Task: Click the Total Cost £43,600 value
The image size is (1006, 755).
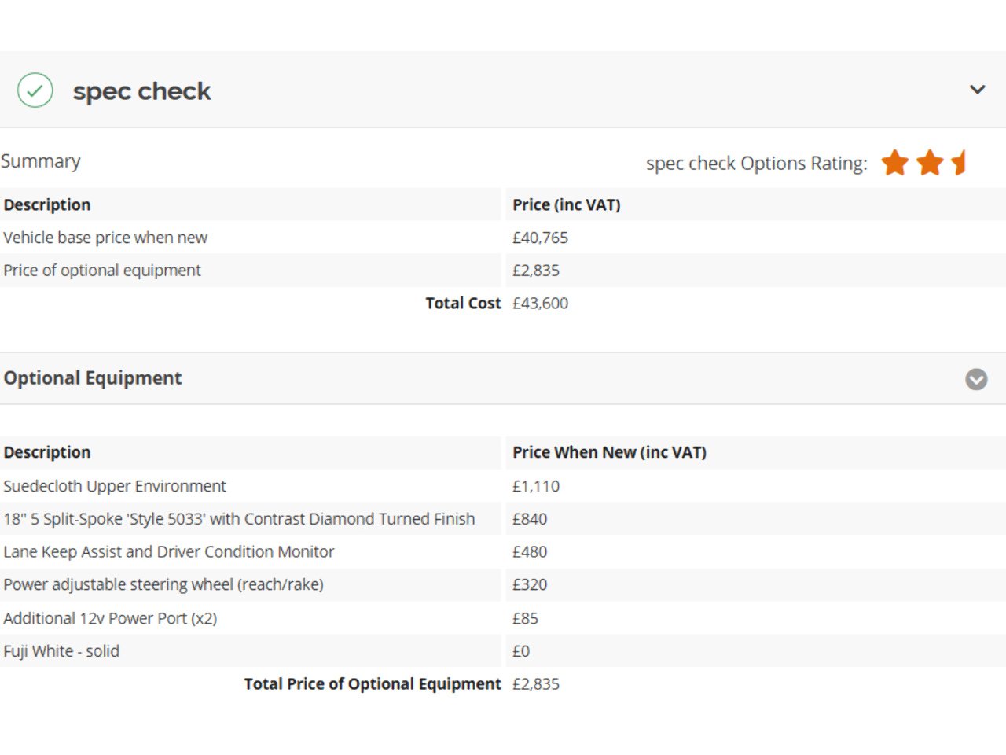Action: (x=540, y=304)
